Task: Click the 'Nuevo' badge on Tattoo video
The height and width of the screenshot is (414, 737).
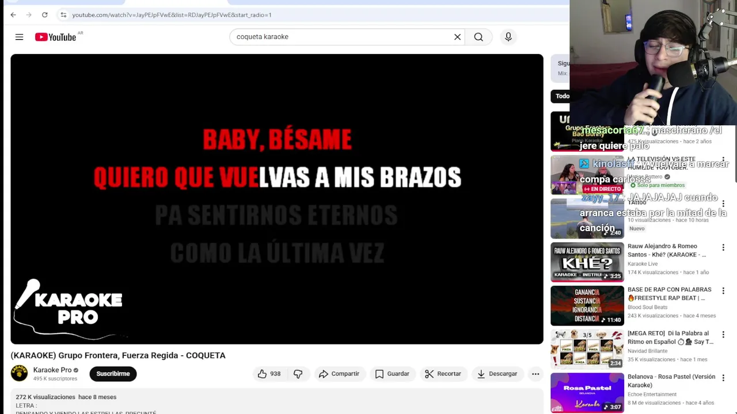Action: click(x=637, y=228)
